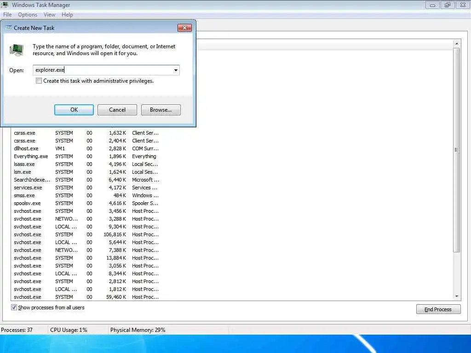
Task: Click the Create New Task dialog title icon
Action: 8,28
